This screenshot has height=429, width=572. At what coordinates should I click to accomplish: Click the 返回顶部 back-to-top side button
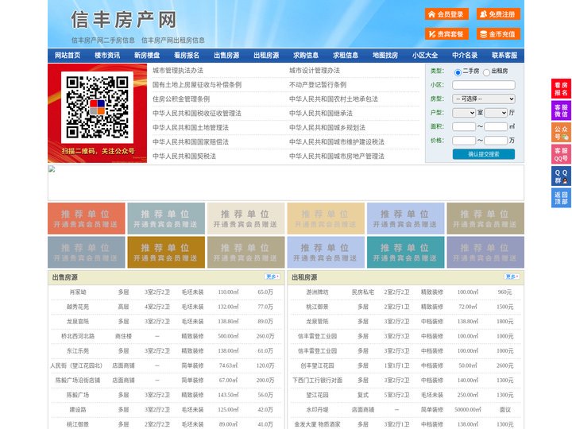coord(561,198)
